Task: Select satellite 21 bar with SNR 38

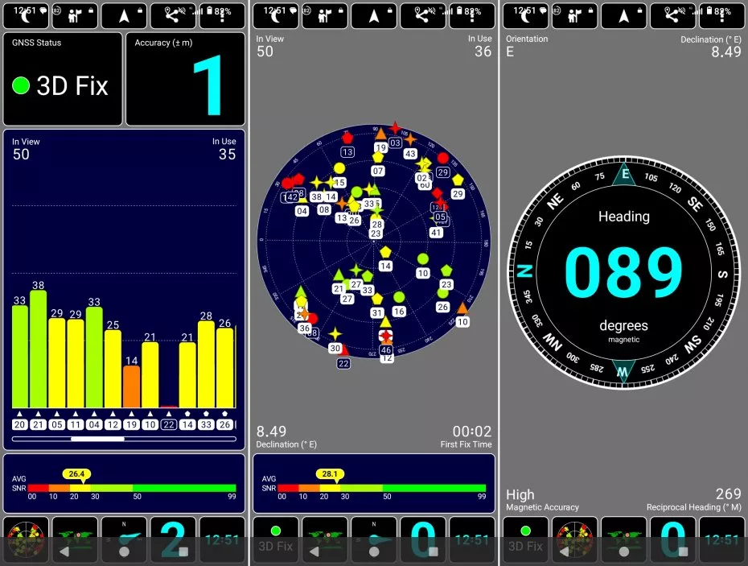Action: 38,349
